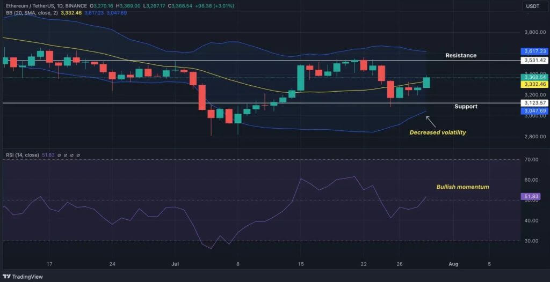
Task: Click the latest green candle on the chart
Action: [426, 83]
